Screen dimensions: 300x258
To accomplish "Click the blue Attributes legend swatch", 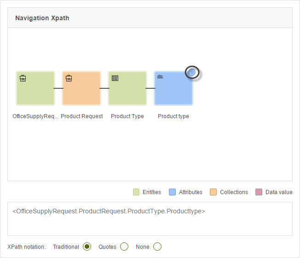I will click(173, 192).
